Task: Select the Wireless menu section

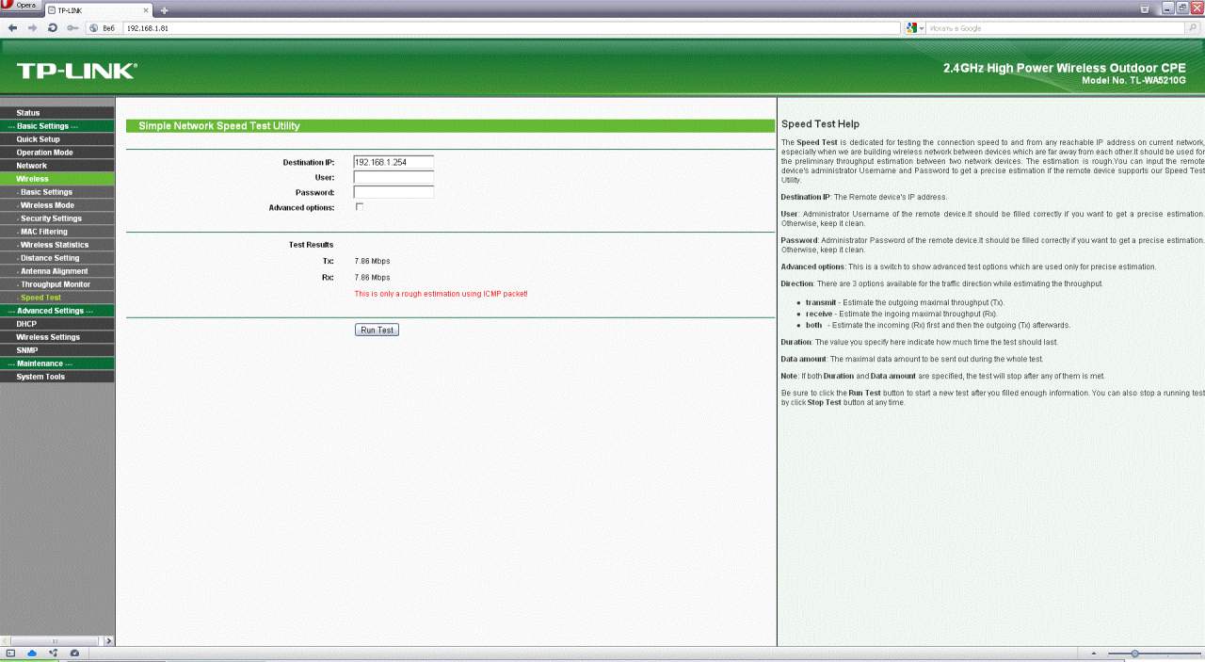Action: (57, 179)
